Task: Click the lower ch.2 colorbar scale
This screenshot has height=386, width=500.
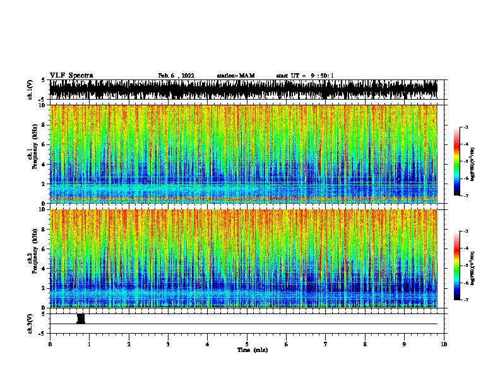Action: [x=457, y=266]
